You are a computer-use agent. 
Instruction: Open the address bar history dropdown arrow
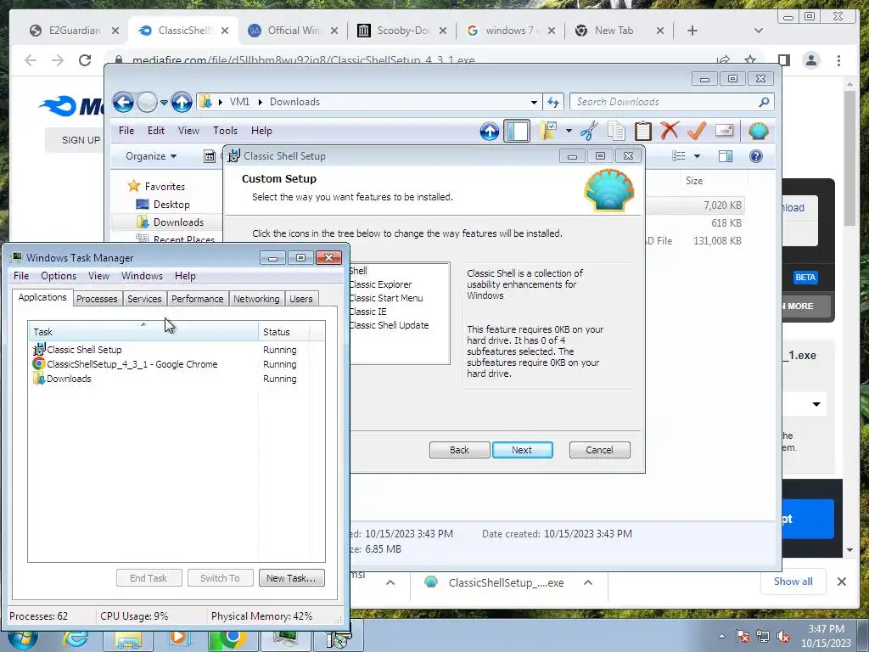click(x=534, y=102)
